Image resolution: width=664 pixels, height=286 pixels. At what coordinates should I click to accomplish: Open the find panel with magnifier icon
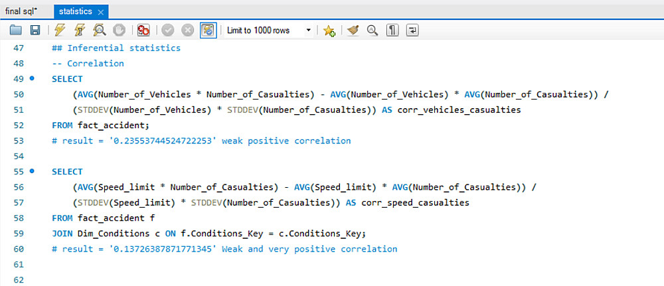[373, 31]
